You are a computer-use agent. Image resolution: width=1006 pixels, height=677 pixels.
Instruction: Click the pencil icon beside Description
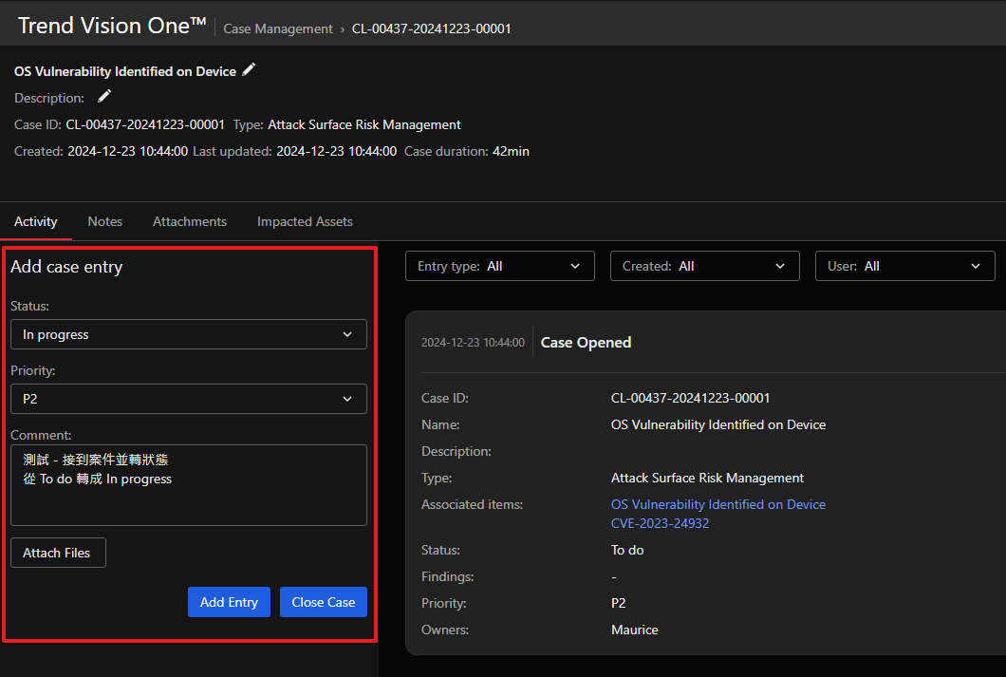(104, 97)
